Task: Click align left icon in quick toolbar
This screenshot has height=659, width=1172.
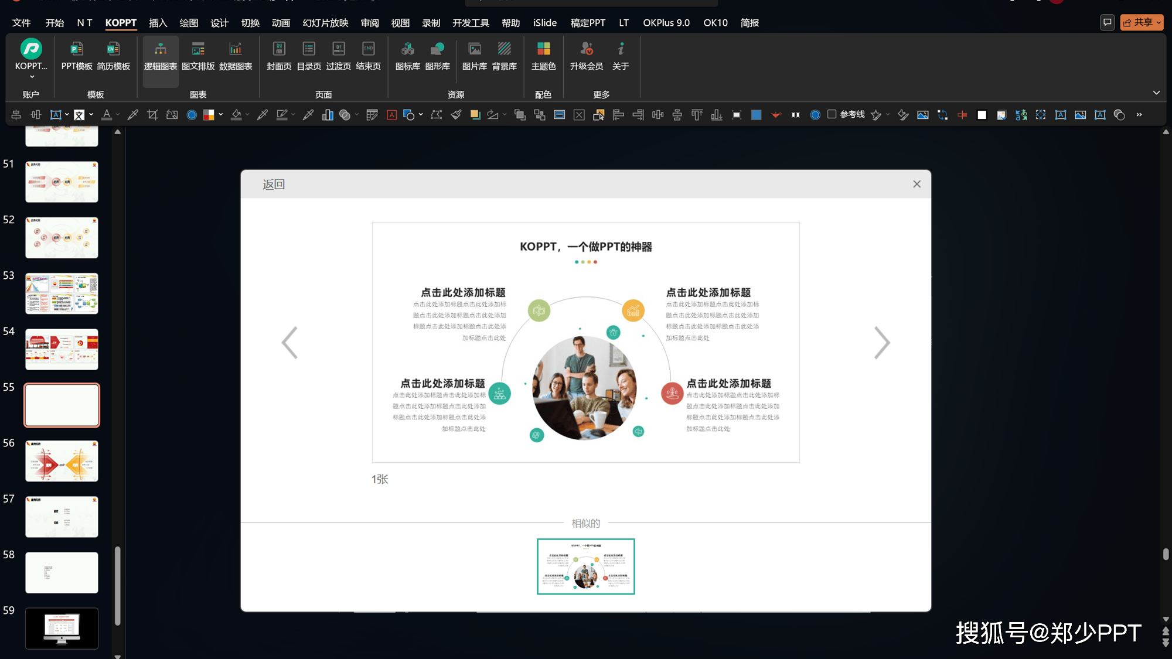Action: click(618, 115)
